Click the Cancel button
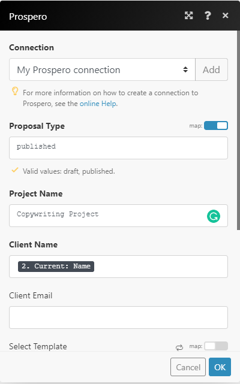The height and width of the screenshot is (384, 240). coord(188,367)
